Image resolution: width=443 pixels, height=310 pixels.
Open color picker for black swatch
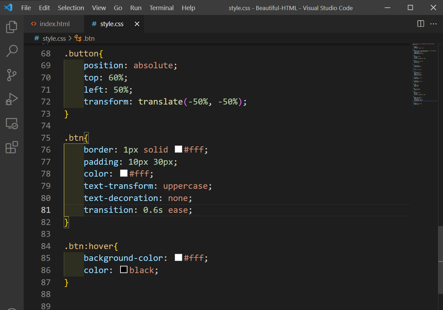coord(124,270)
